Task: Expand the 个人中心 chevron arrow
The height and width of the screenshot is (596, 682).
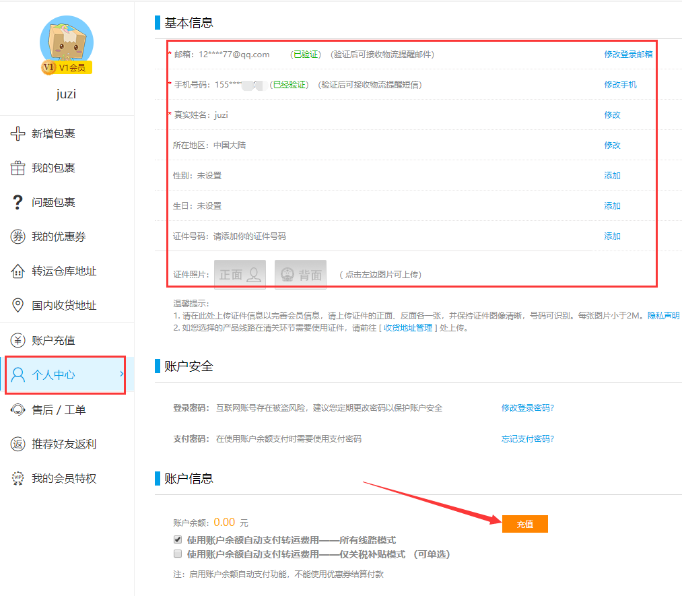Action: click(122, 374)
